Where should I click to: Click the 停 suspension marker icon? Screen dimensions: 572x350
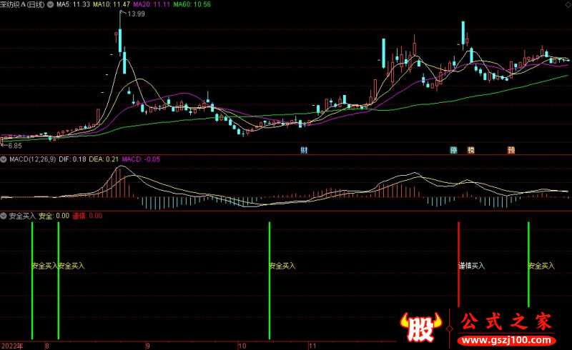(x=453, y=150)
